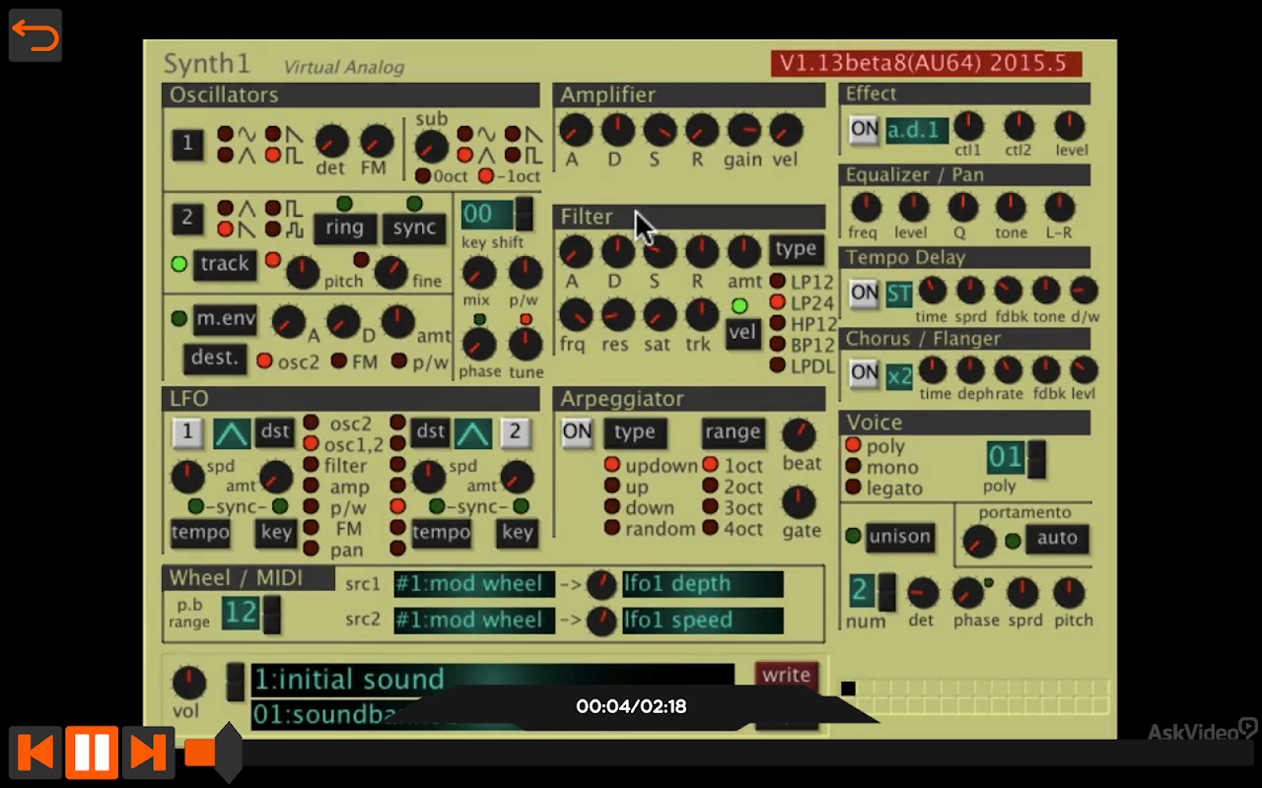Click the pitch bend range stepper
Viewport: 1262px width, 788px height.
point(271,615)
